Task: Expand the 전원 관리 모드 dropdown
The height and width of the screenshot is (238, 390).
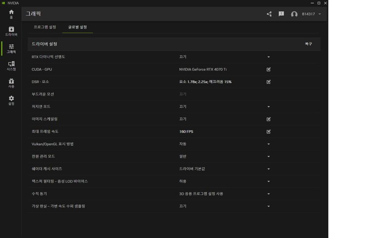Action: point(269,157)
